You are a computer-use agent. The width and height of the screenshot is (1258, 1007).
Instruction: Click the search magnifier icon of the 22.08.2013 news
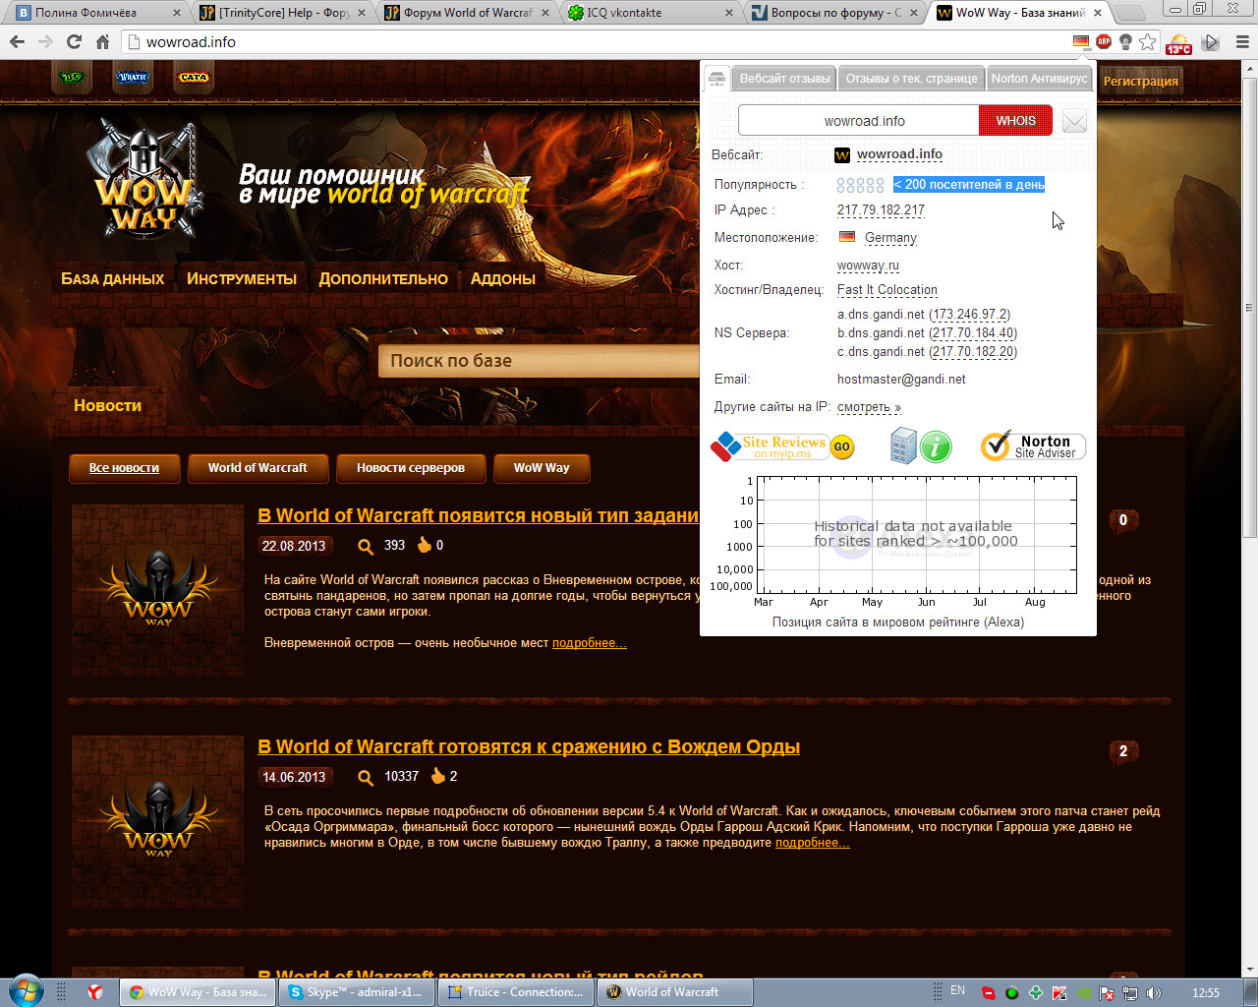(366, 546)
